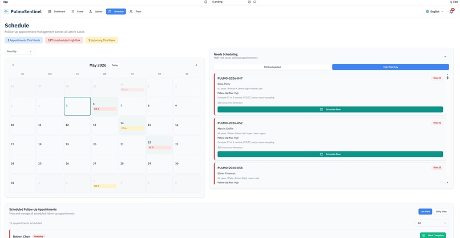Viewport: 460px width, 238px height.
Task: Collapse the Needs Scheduling panel
Action: pyautogui.click(x=445, y=56)
